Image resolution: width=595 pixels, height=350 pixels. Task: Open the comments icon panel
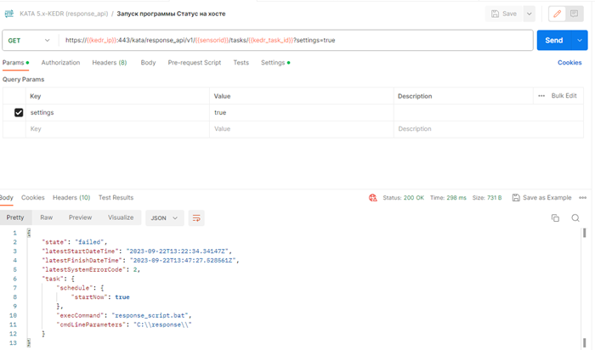click(x=576, y=14)
